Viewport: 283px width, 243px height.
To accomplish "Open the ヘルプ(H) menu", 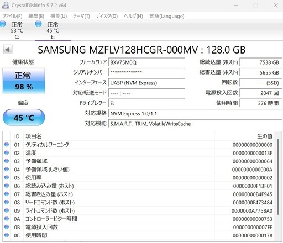I will [x=133, y=16].
